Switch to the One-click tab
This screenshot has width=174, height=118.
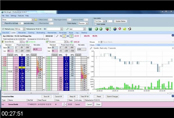[x=5, y=33]
